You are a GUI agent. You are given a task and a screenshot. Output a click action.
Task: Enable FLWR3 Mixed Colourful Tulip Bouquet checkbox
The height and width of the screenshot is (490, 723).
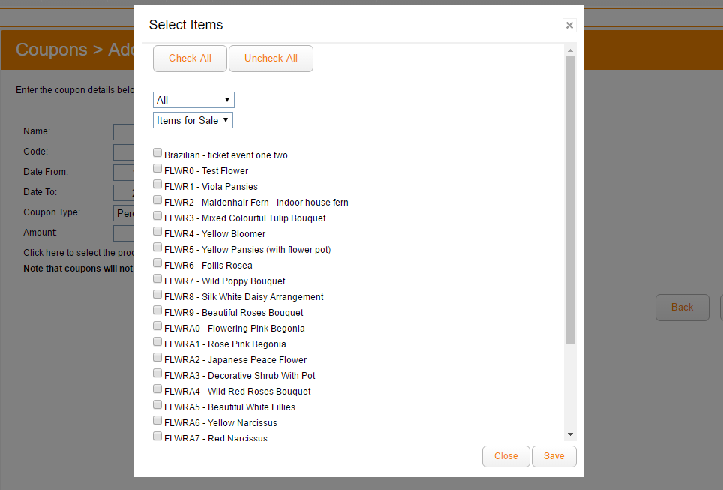click(x=157, y=216)
